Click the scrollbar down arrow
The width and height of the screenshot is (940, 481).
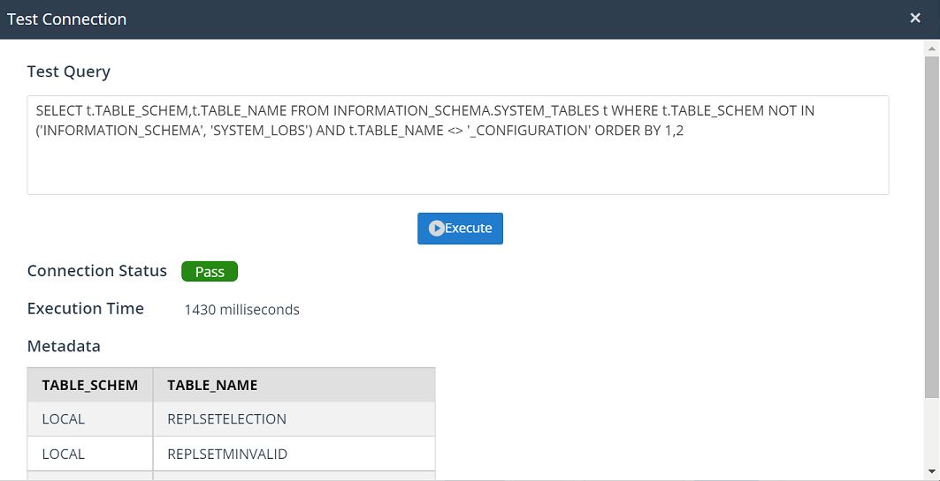pos(931,472)
